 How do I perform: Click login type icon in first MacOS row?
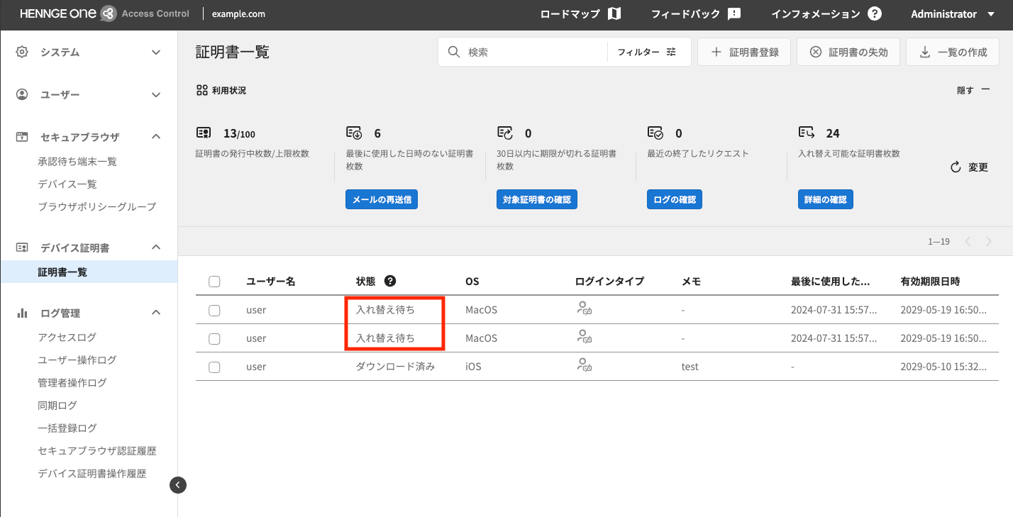pos(584,308)
